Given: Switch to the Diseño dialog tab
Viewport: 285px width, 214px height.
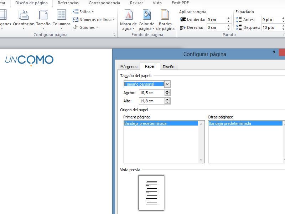Looking at the screenshot, I should 169,67.
